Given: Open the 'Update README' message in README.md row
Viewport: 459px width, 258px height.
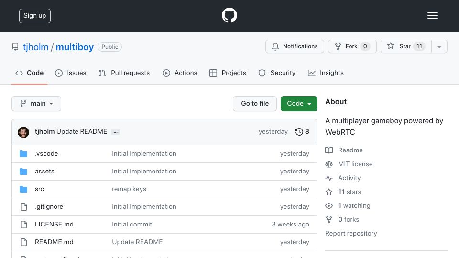Looking at the screenshot, I should [x=137, y=242].
